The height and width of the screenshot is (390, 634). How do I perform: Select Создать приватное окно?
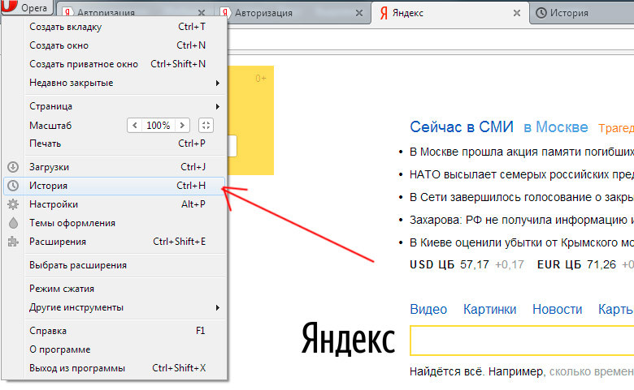tap(84, 64)
